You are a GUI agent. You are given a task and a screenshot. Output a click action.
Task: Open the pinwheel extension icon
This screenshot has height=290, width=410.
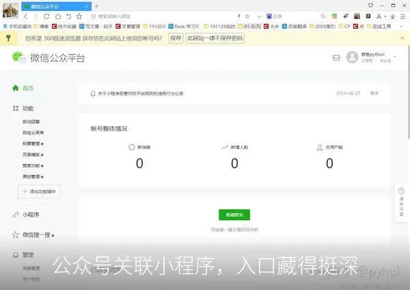tap(346, 16)
